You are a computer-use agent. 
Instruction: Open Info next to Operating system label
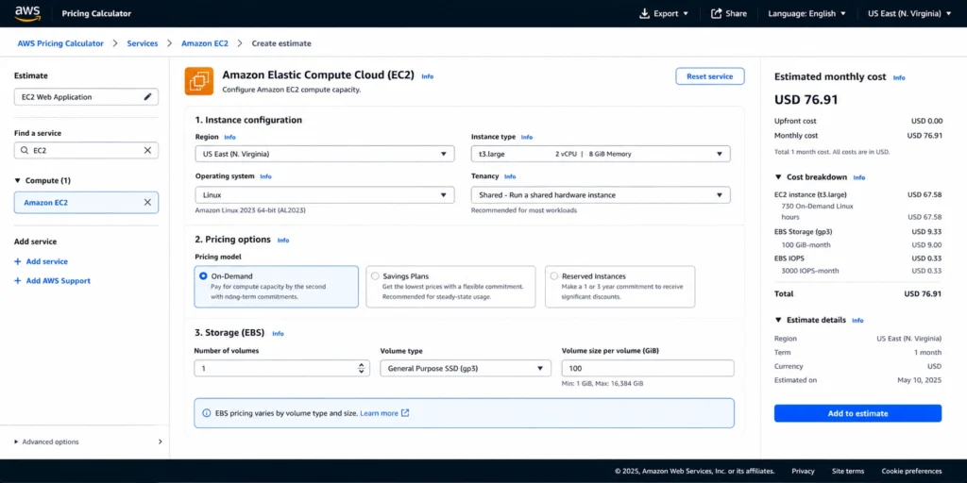pyautogui.click(x=265, y=176)
